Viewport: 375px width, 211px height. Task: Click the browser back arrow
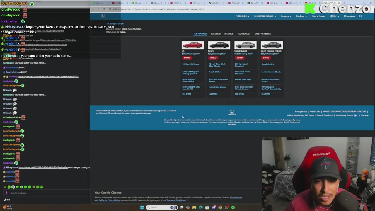(93, 9)
